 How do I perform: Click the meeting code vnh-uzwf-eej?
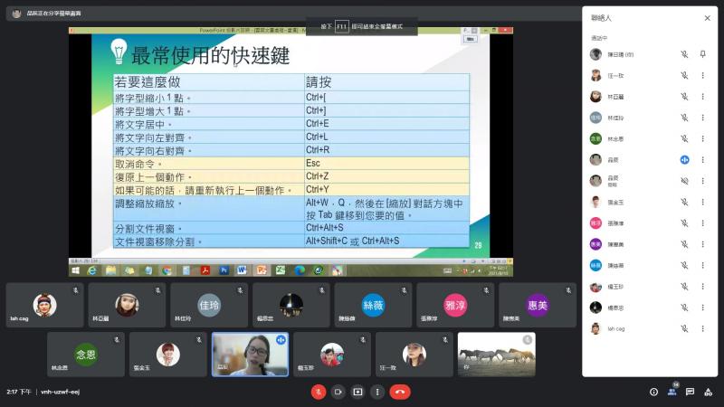point(60,392)
